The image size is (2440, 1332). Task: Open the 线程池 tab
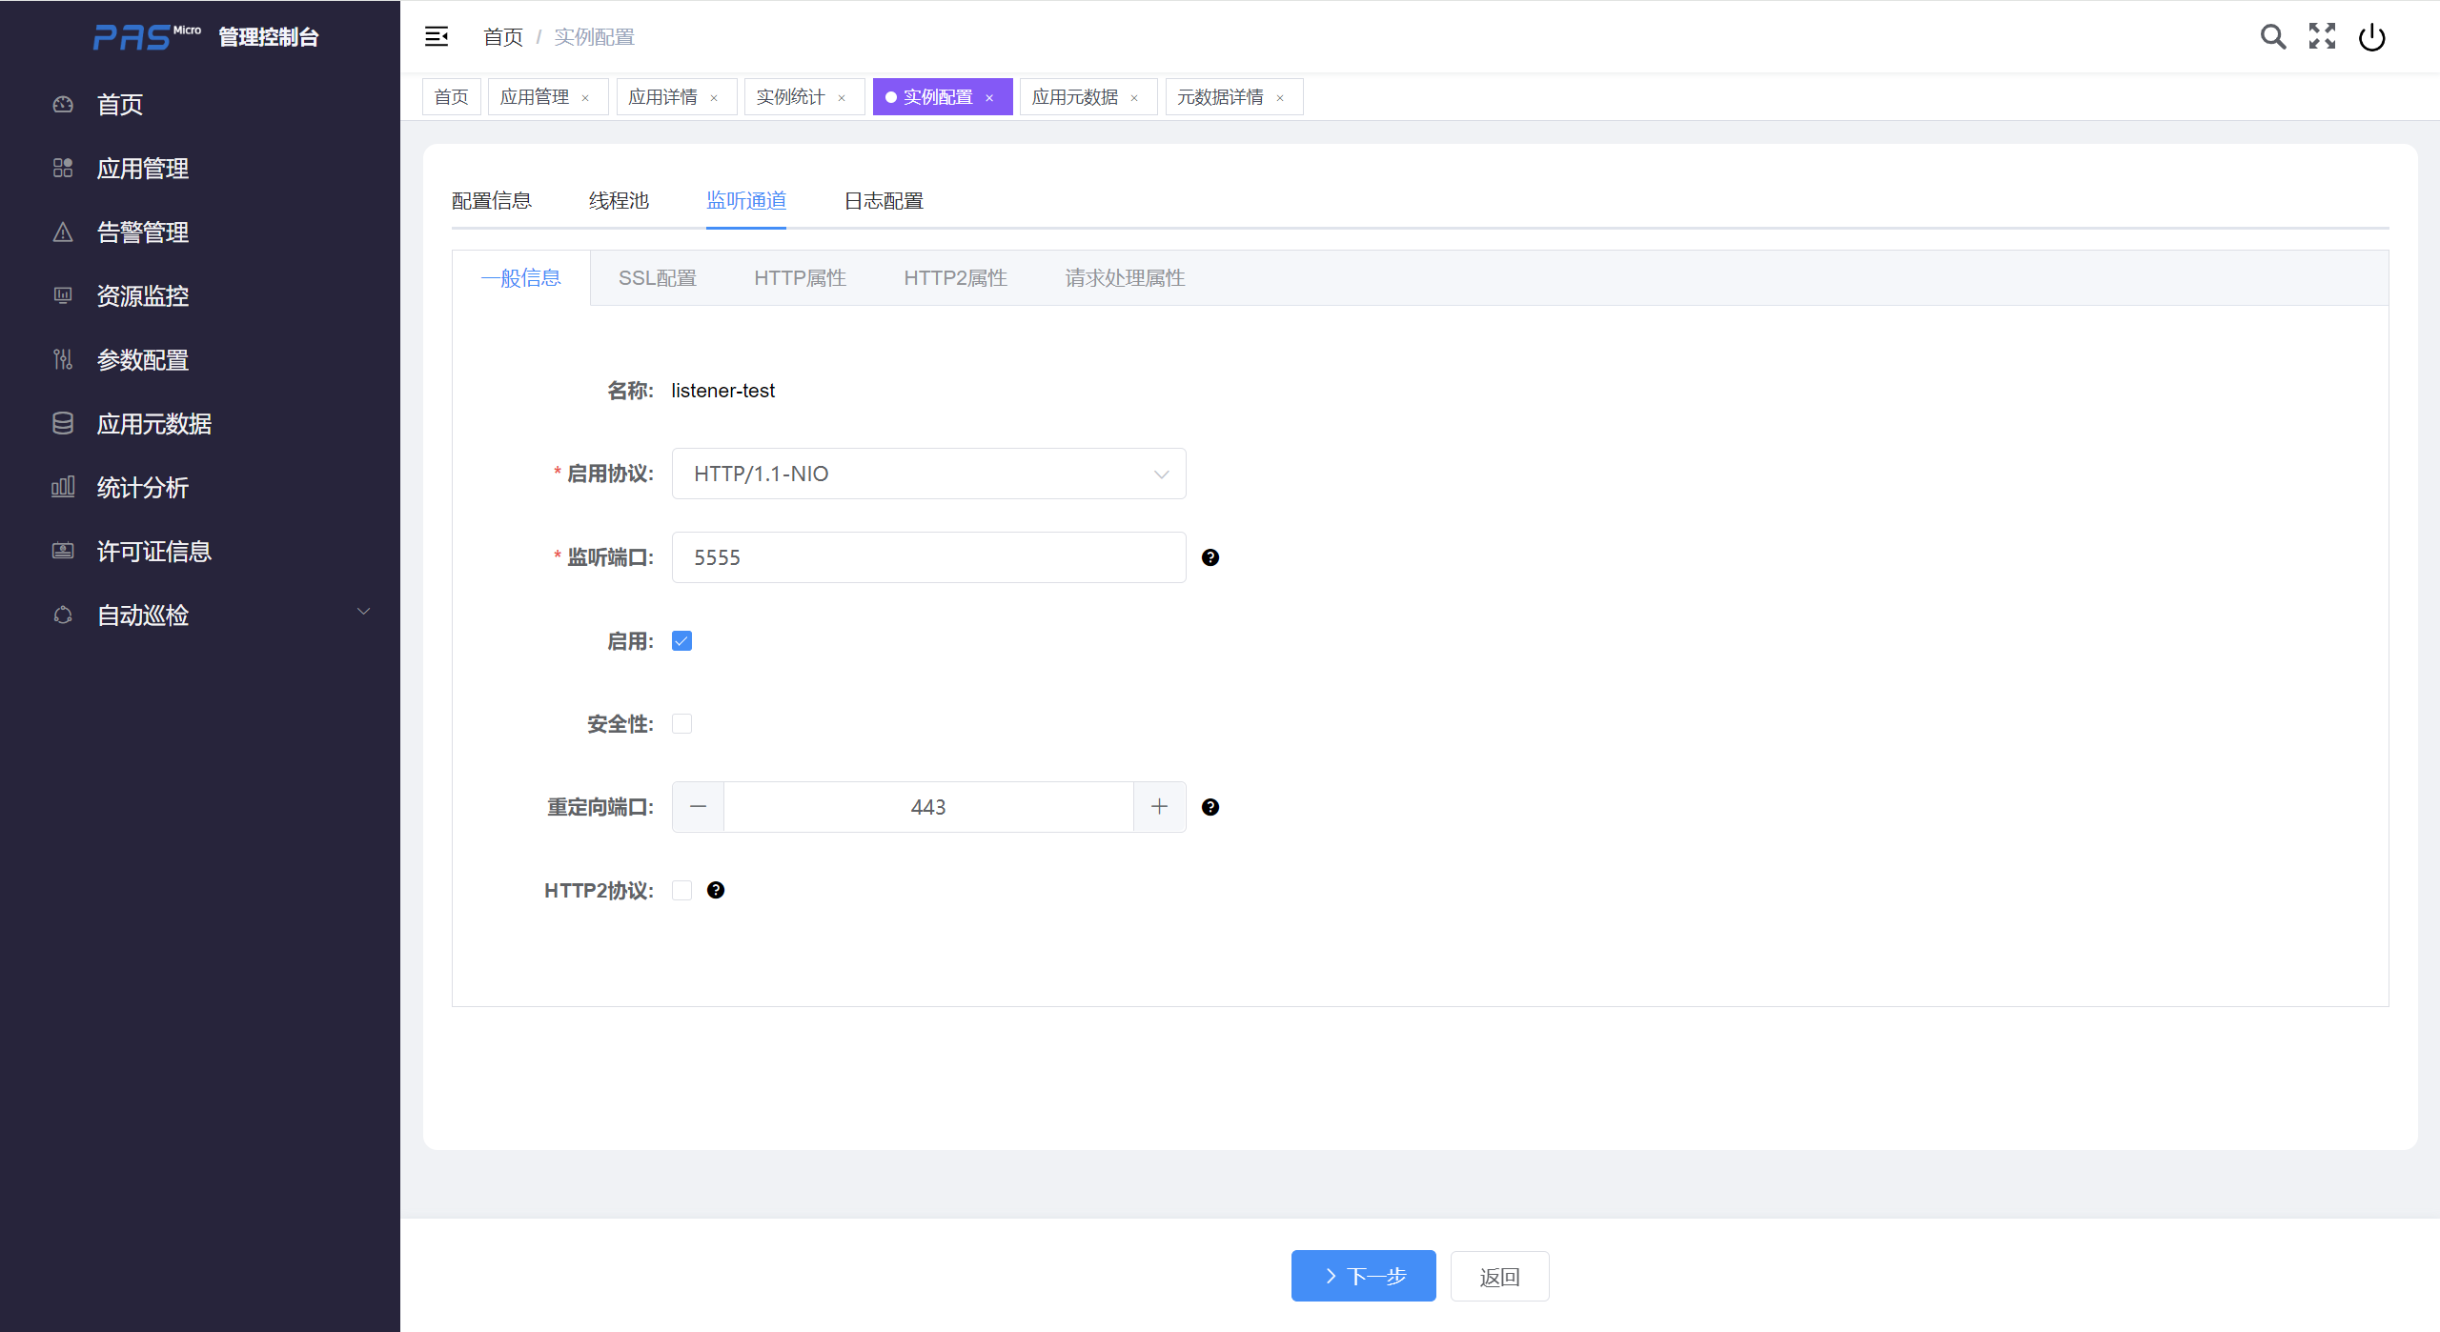[x=619, y=201]
